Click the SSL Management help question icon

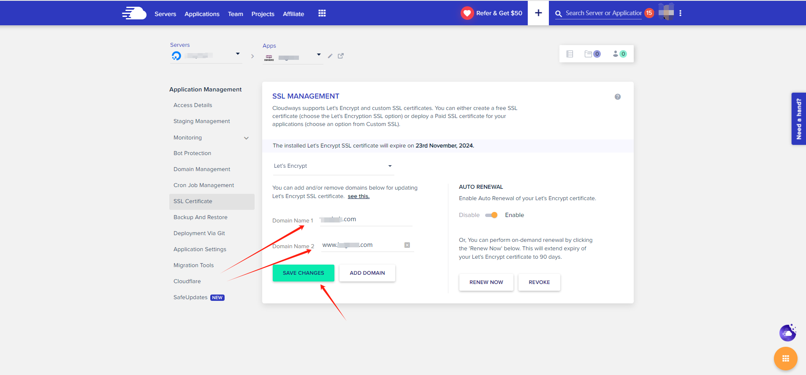pyautogui.click(x=618, y=97)
